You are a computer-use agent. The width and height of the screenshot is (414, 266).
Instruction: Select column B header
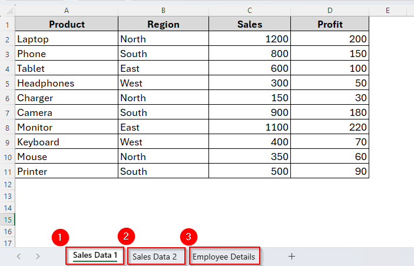click(x=164, y=11)
